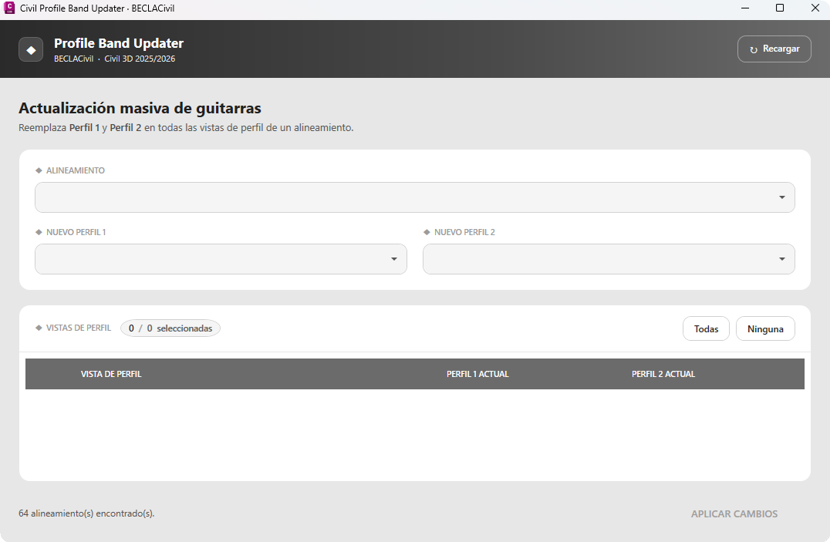The width and height of the screenshot is (830, 542).
Task: Select all profile views with Todas
Action: click(706, 328)
